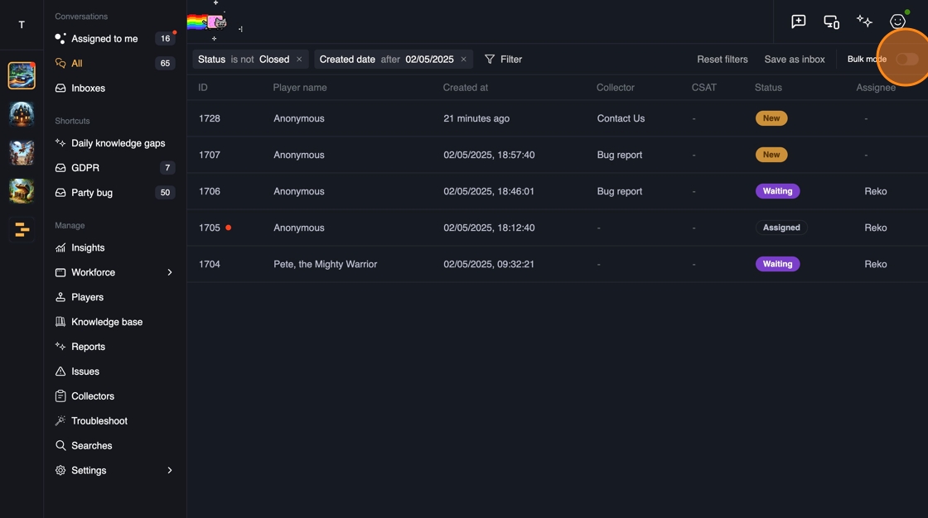The width and height of the screenshot is (928, 518).
Task: Open the Party bug shortcut
Action: point(92,193)
